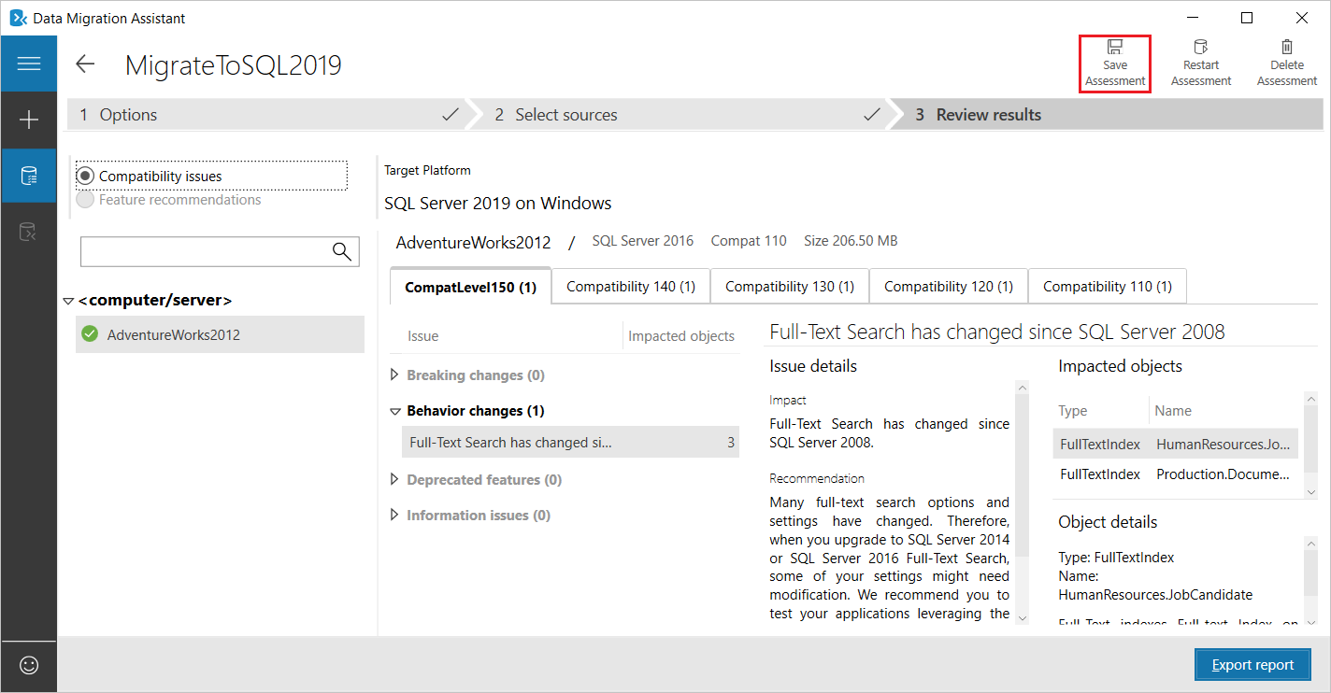Select Compatibility issues radio button
This screenshot has height=693, width=1331.
coord(86,176)
